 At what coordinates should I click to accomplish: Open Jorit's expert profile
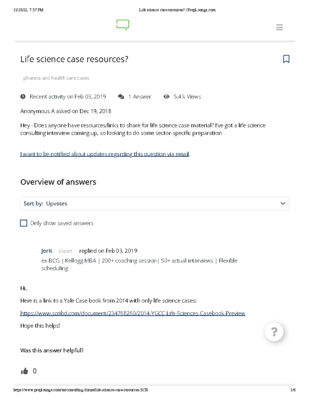46,251
